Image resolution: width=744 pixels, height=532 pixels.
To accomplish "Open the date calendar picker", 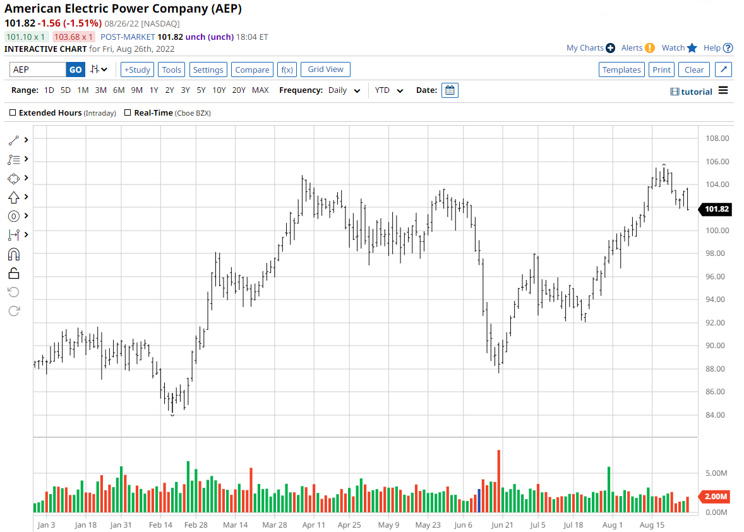I will (449, 90).
